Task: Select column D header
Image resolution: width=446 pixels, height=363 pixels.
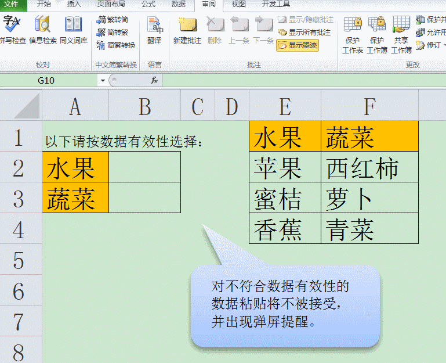Action: tap(232, 106)
